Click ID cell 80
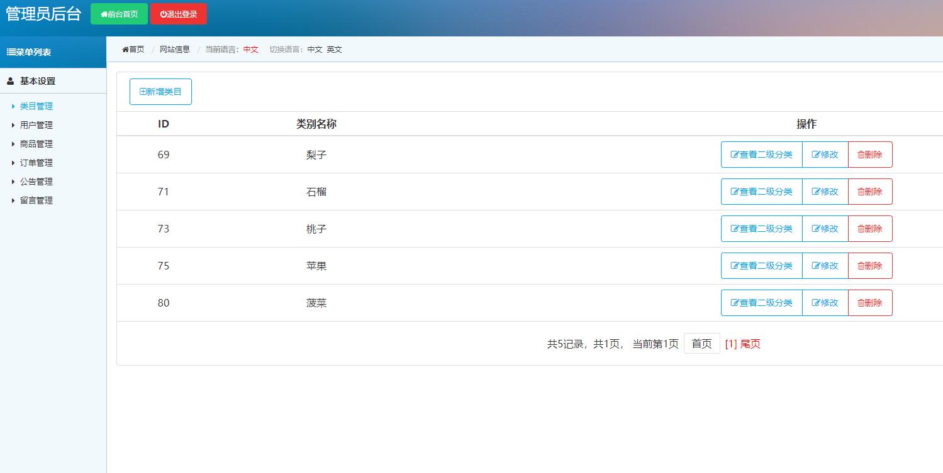This screenshot has height=473, width=943. tap(164, 303)
